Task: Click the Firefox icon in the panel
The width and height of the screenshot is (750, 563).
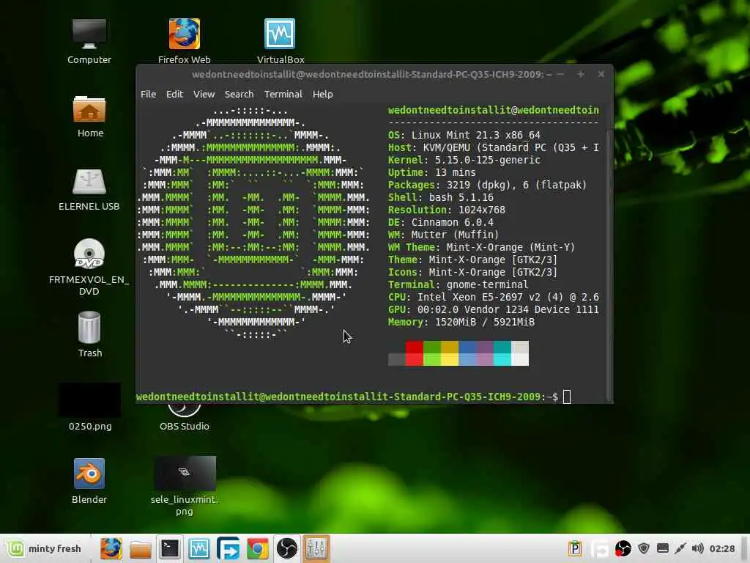Action: tap(111, 548)
